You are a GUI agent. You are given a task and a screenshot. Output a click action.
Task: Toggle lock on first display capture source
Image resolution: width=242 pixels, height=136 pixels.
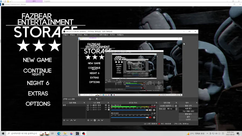(109, 105)
